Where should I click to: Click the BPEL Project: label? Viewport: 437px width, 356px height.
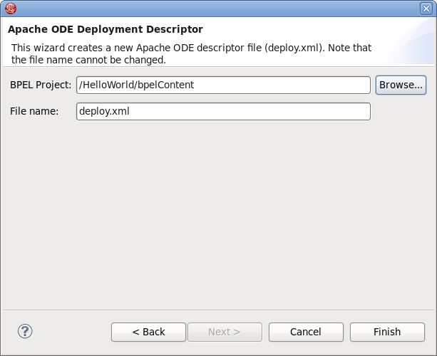click(x=41, y=85)
